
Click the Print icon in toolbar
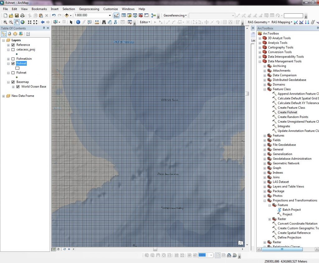click(22, 16)
